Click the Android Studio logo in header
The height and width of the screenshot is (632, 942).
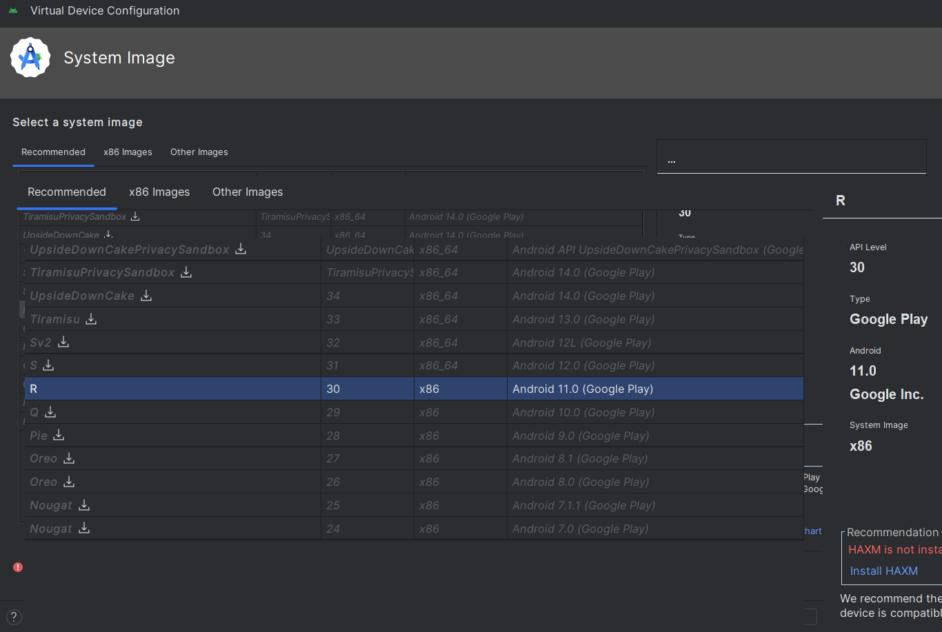click(30, 58)
